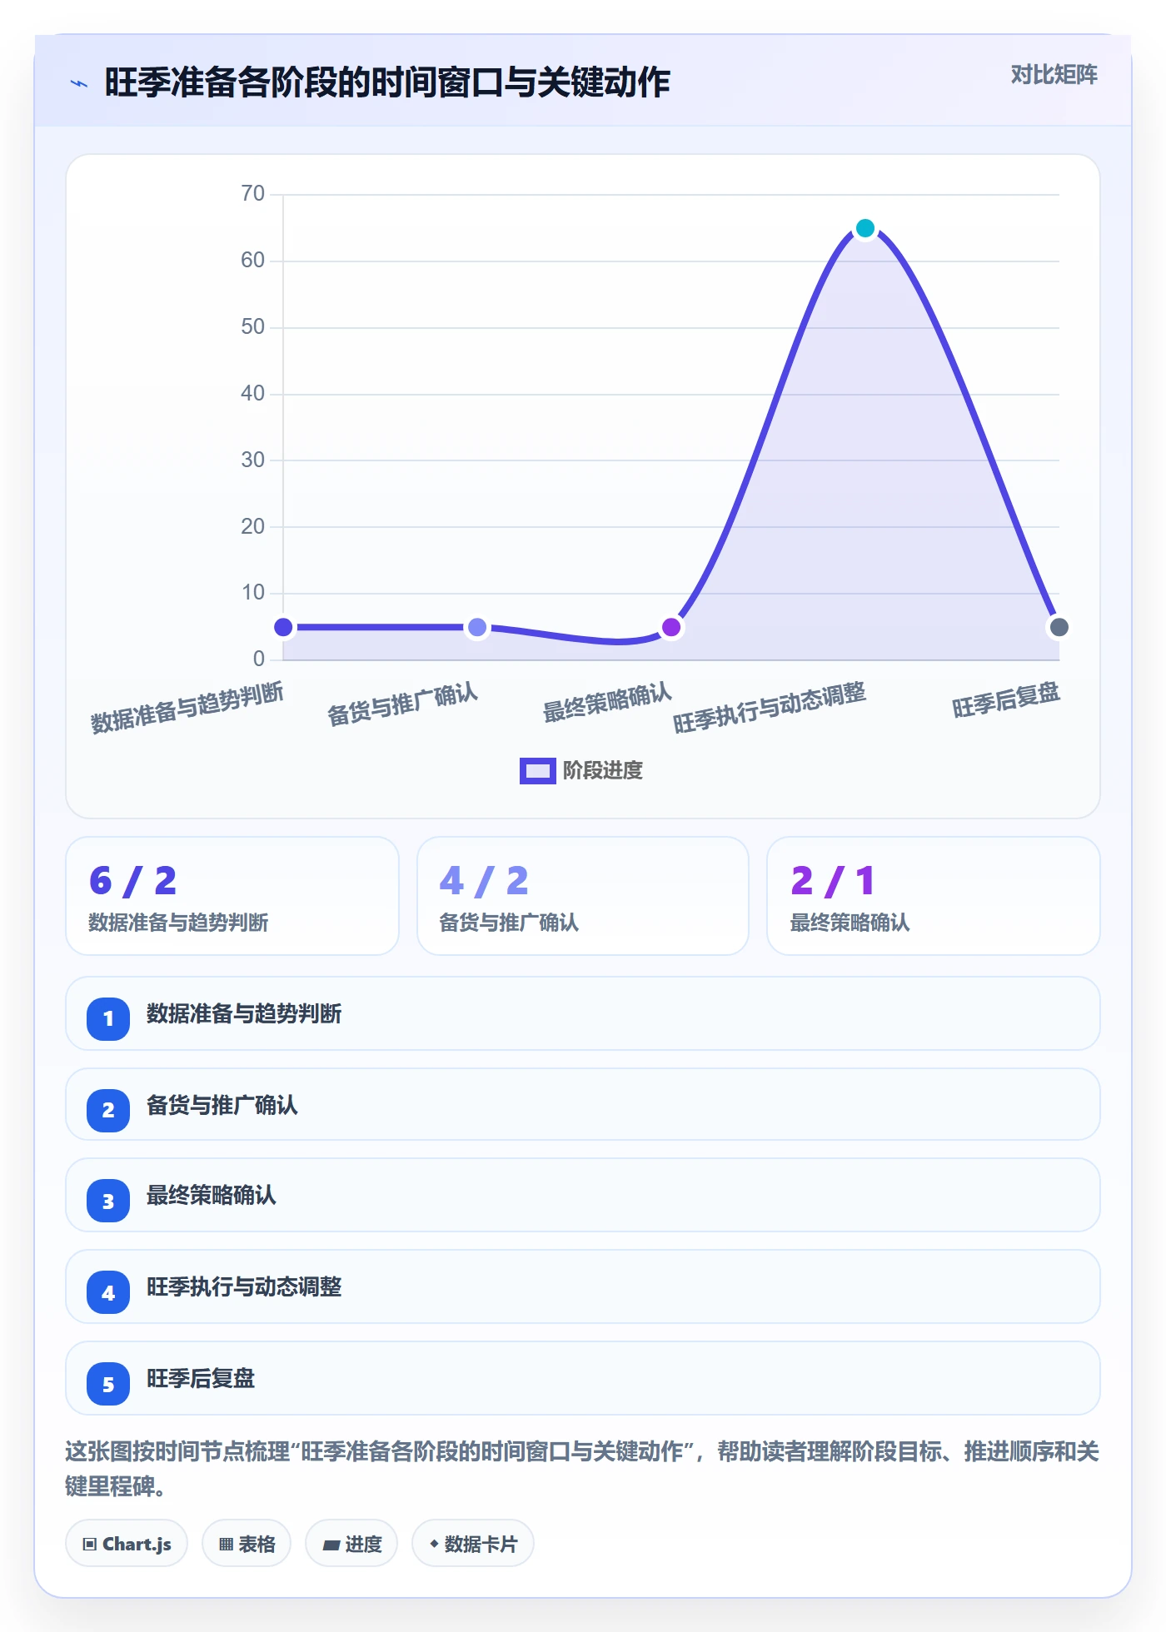Click the number 5 step badge
The width and height of the screenshot is (1166, 1632).
tap(108, 1385)
